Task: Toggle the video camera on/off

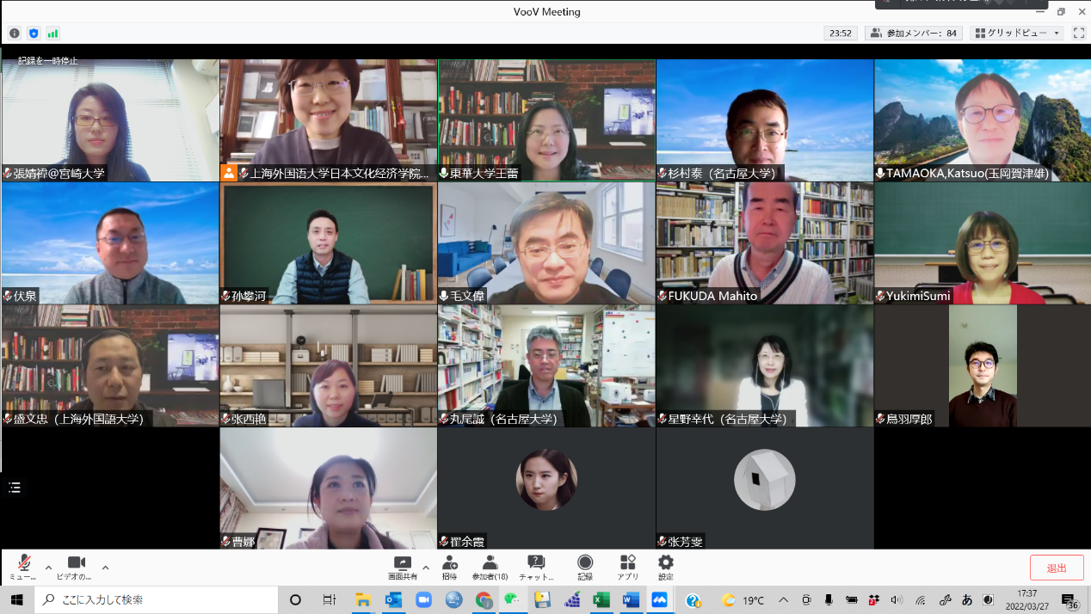Action: [x=76, y=567]
